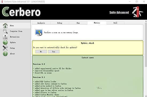Click 'added Carbon Monokai theme' line
147x97 pixels.
coord(46,95)
